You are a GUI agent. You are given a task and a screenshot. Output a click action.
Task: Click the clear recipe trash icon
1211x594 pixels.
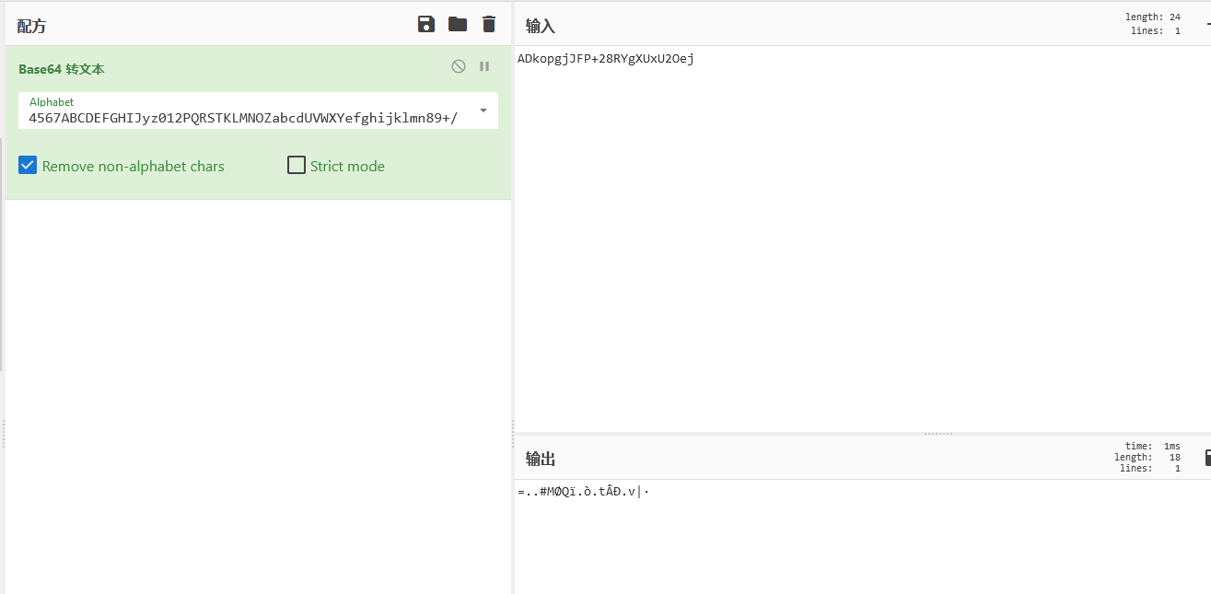(489, 24)
